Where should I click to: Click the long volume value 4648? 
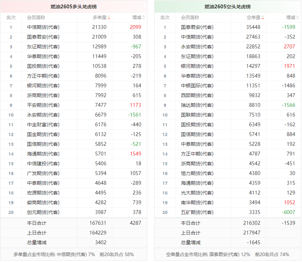coord(101,183)
